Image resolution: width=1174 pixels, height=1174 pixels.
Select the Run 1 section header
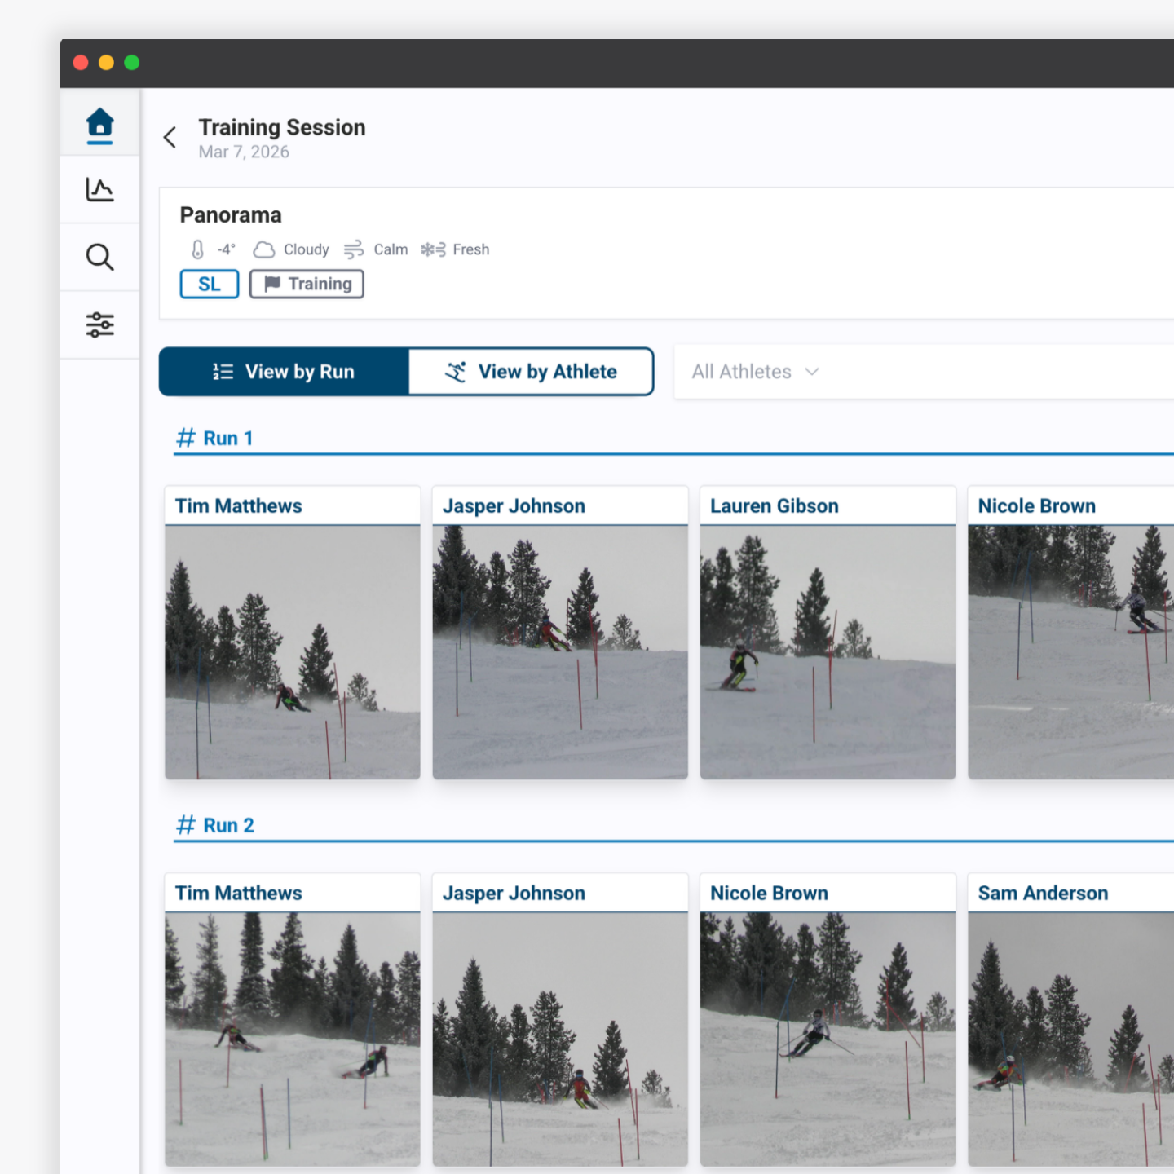[x=215, y=439]
